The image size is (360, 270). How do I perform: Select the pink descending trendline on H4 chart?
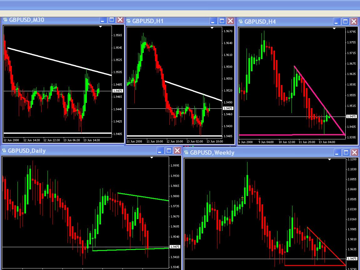[x=320, y=101]
